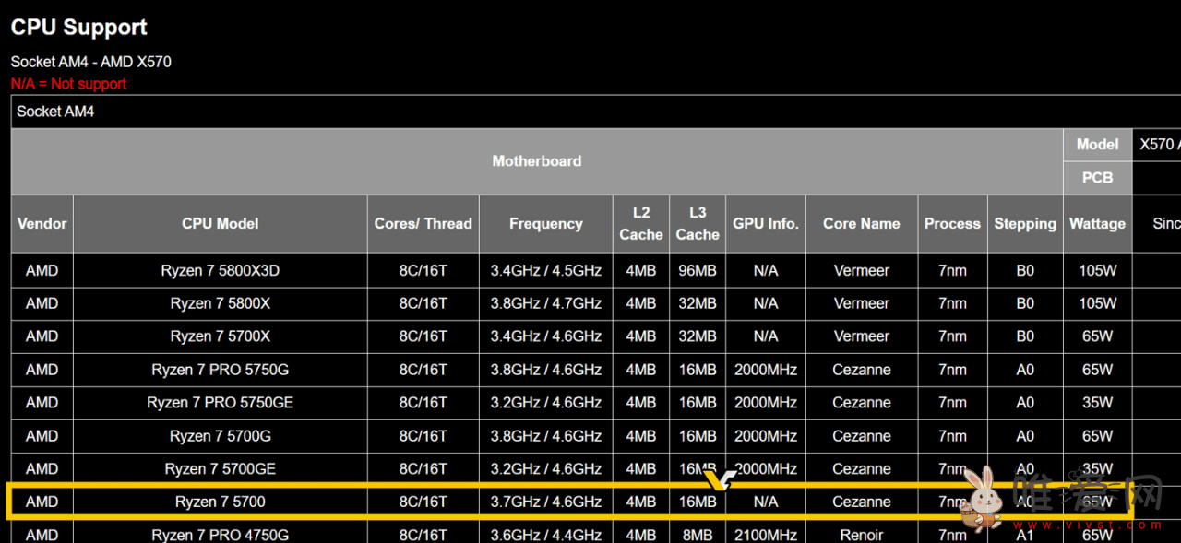Click the Ryzen 7 PRO 4750G cell
The image size is (1181, 543).
[x=220, y=533]
